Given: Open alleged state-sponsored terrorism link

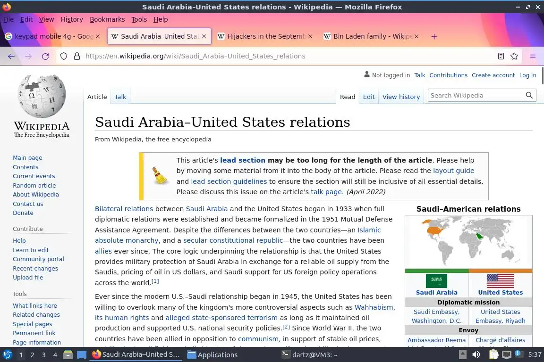Looking at the screenshot, I should (x=221, y=318).
